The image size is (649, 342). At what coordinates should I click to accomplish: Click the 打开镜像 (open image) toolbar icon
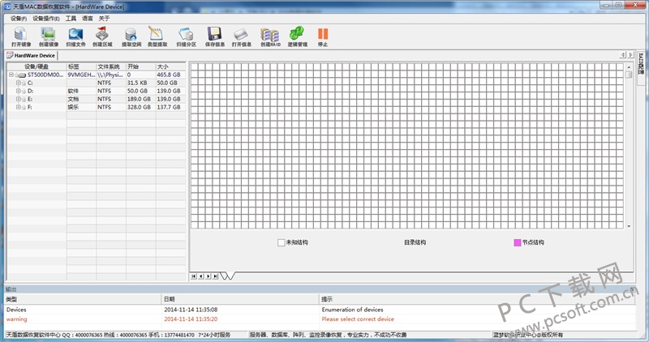coord(22,35)
